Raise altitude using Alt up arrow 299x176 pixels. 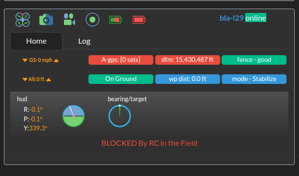pos(49,80)
